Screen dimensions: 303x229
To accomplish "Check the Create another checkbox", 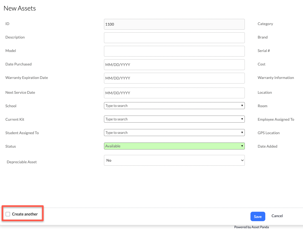I will coord(8,214).
